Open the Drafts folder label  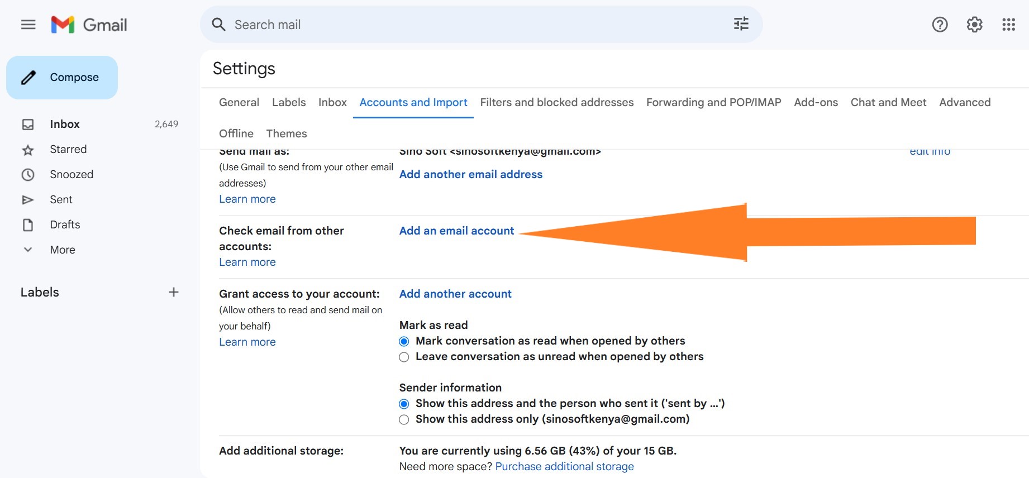pyautogui.click(x=65, y=224)
